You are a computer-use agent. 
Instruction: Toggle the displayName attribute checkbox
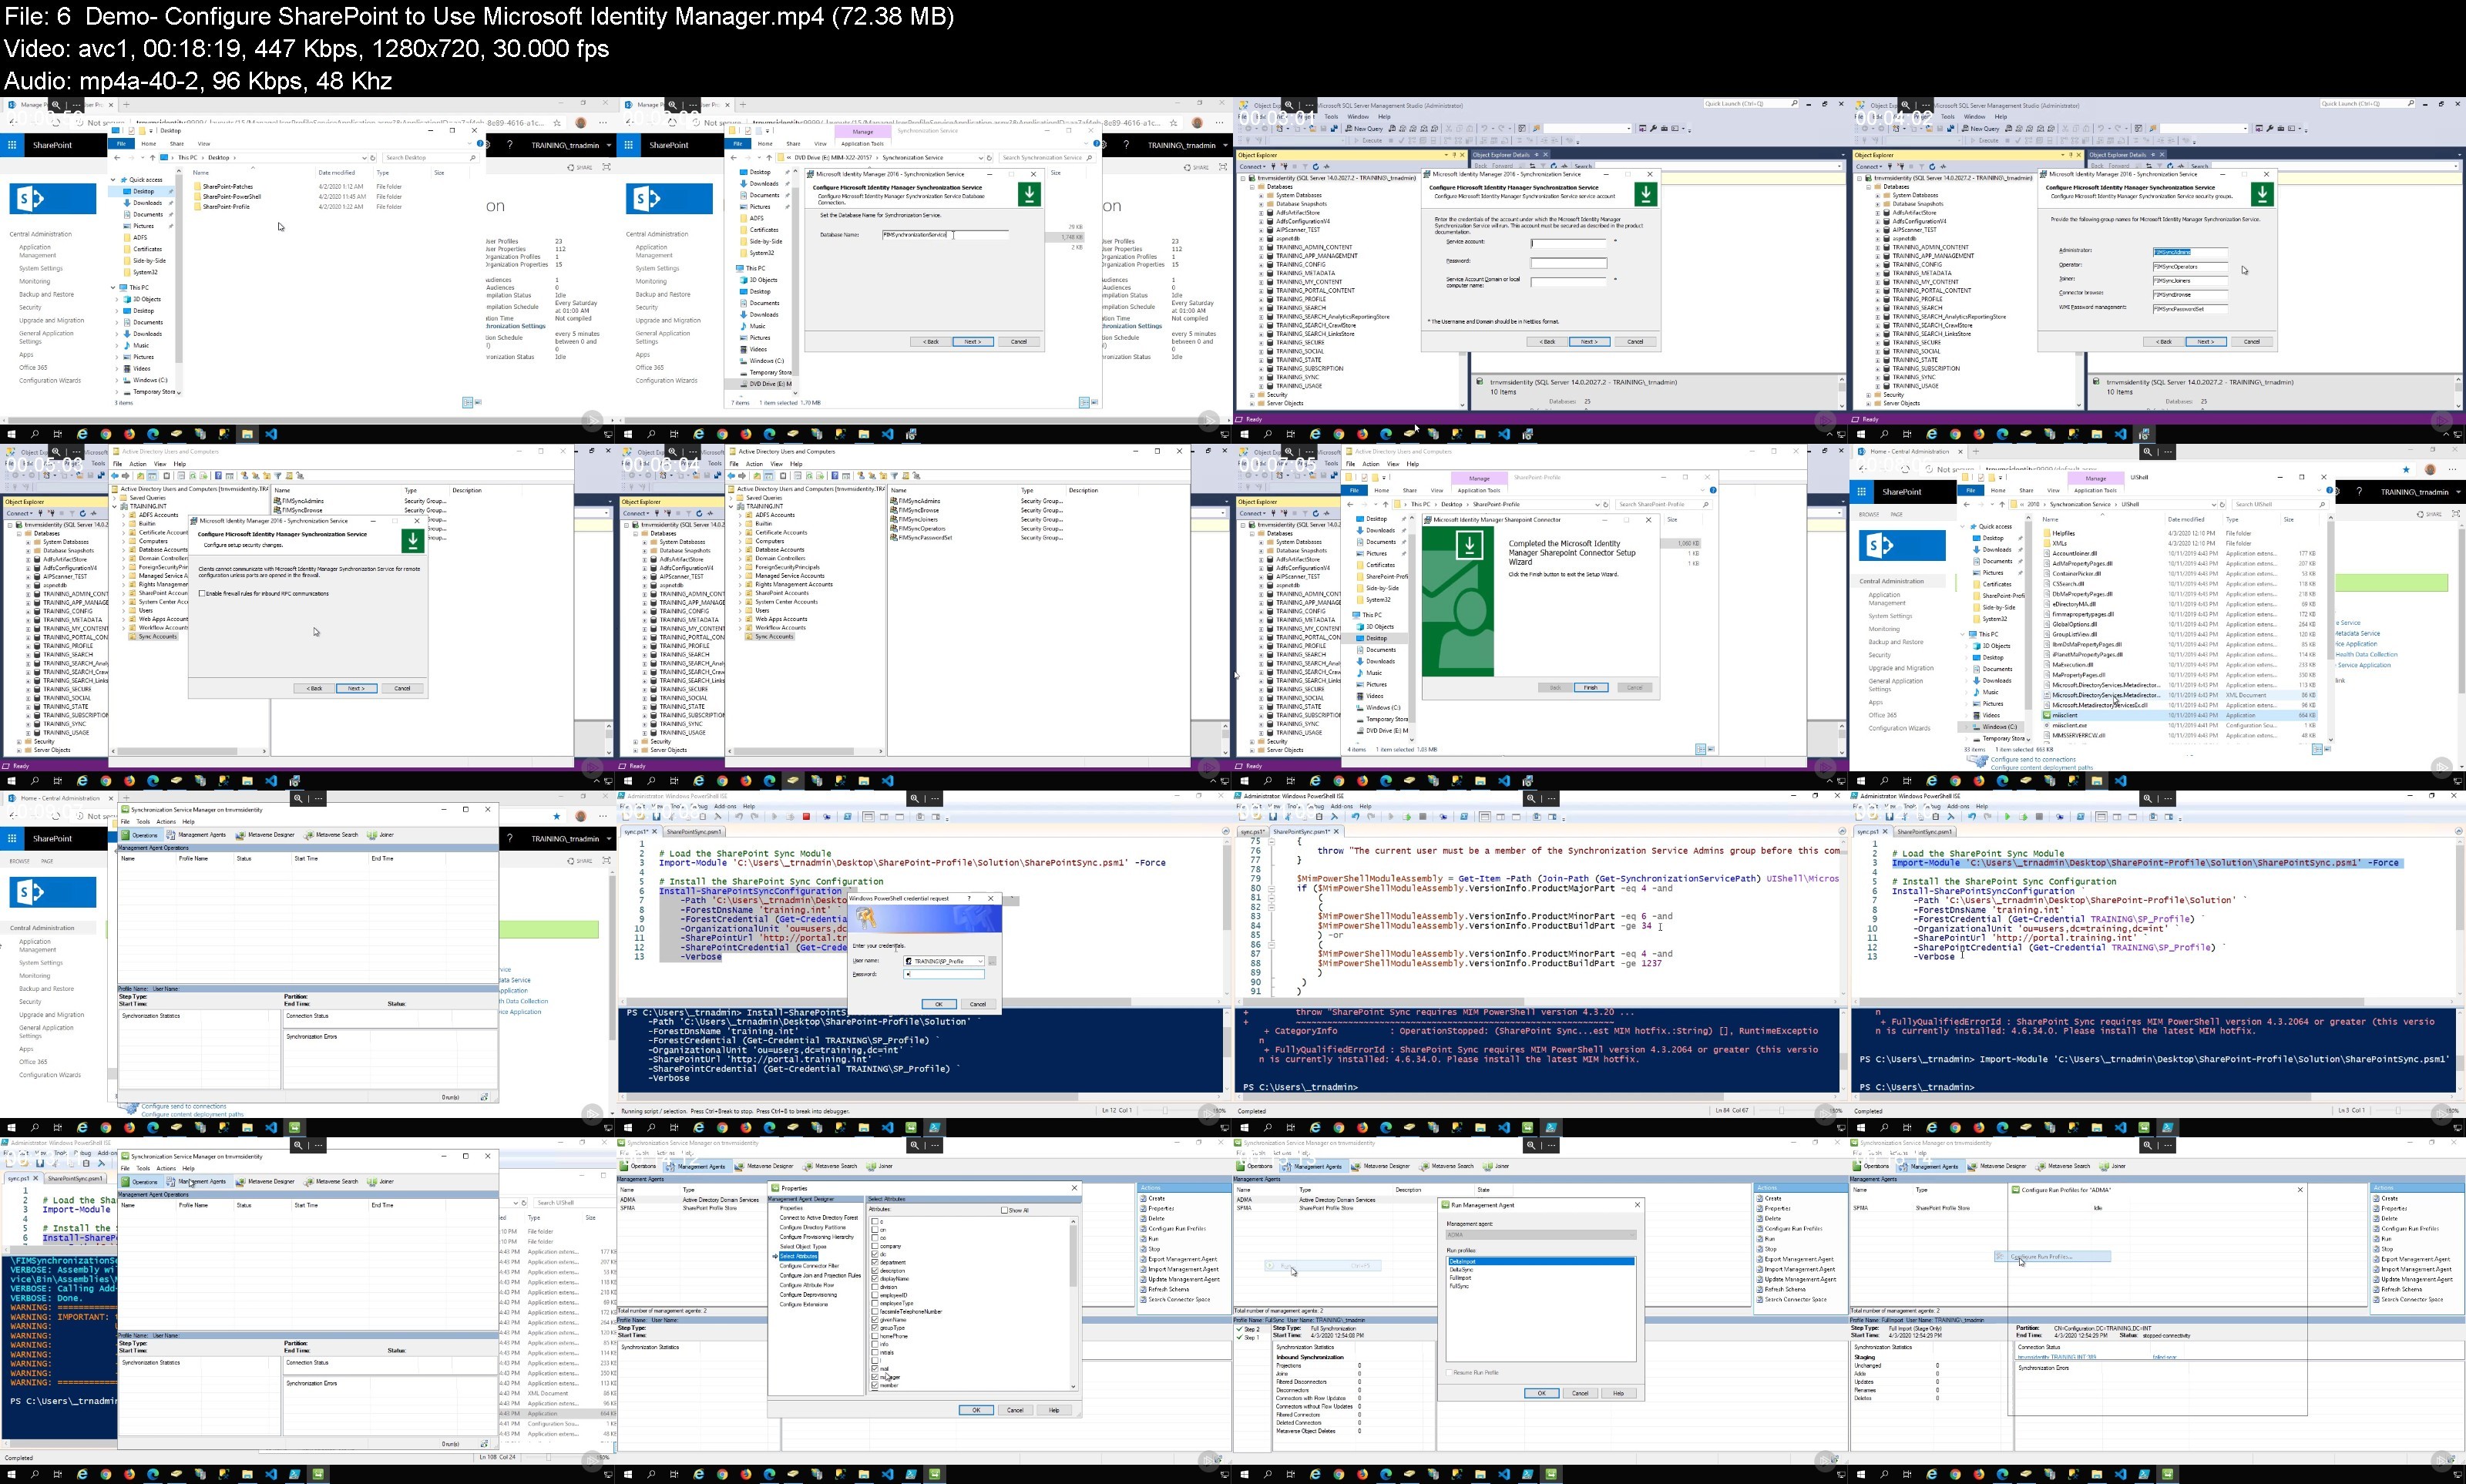click(875, 1279)
